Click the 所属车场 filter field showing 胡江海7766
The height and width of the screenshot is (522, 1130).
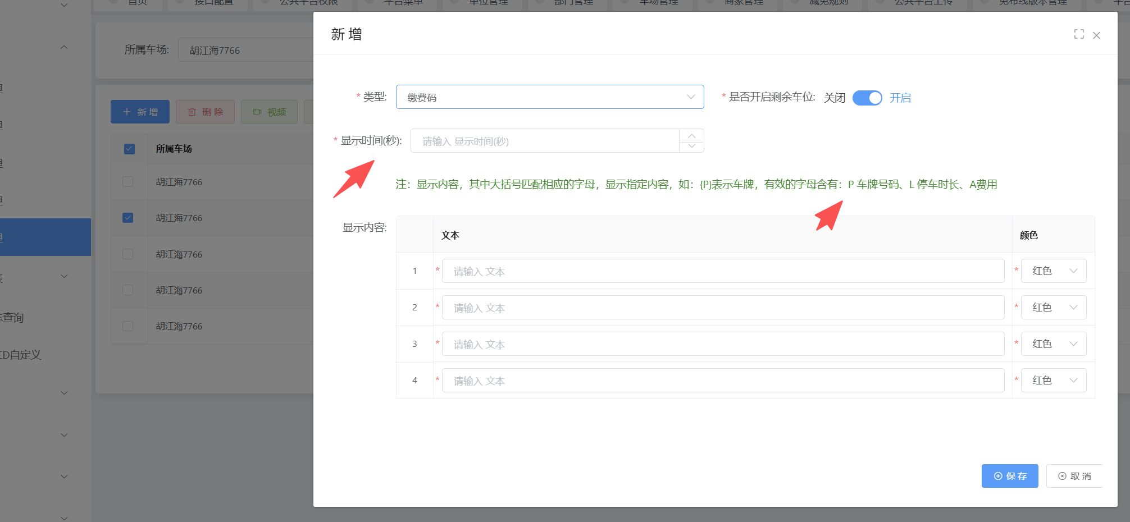(245, 50)
